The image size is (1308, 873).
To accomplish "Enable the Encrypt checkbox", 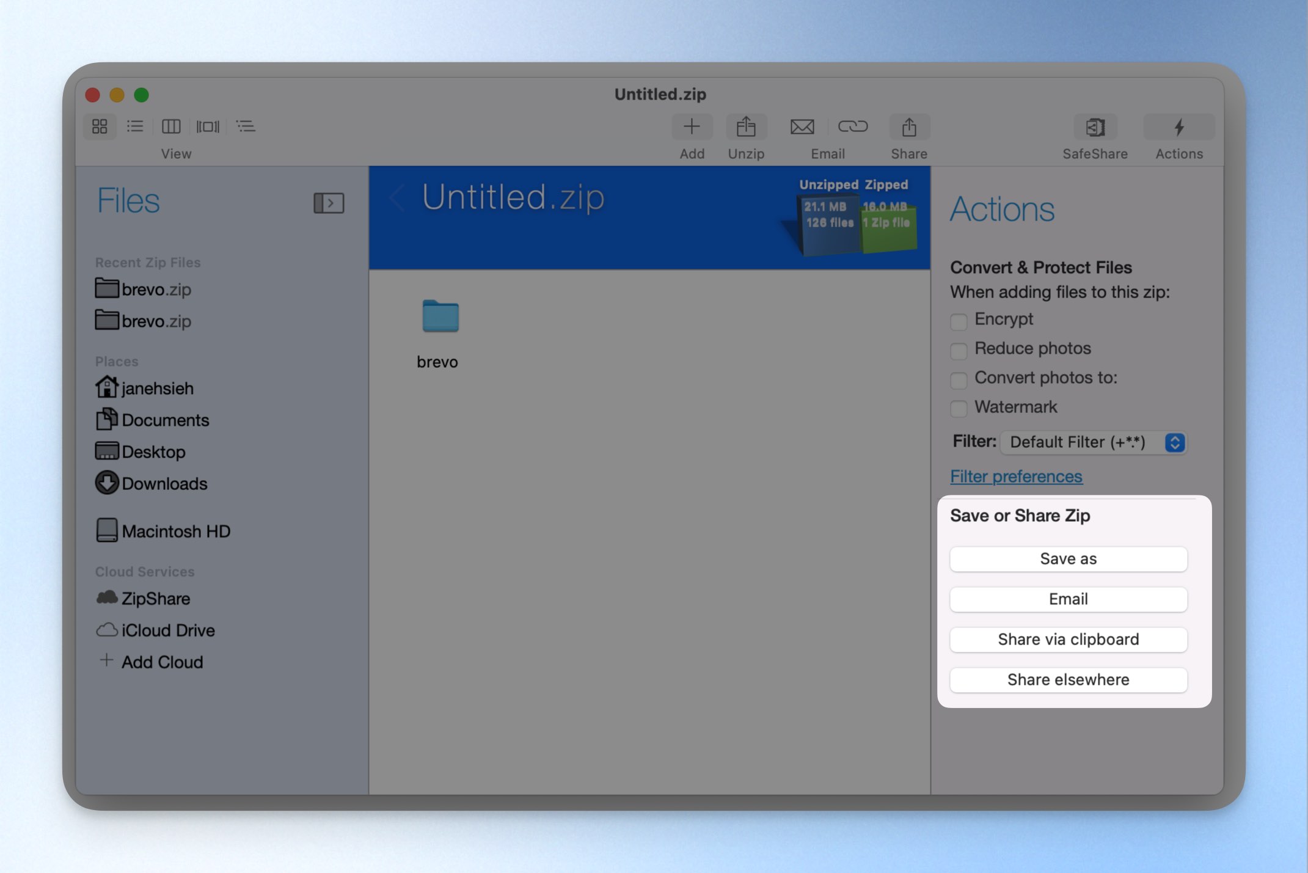I will (x=959, y=321).
